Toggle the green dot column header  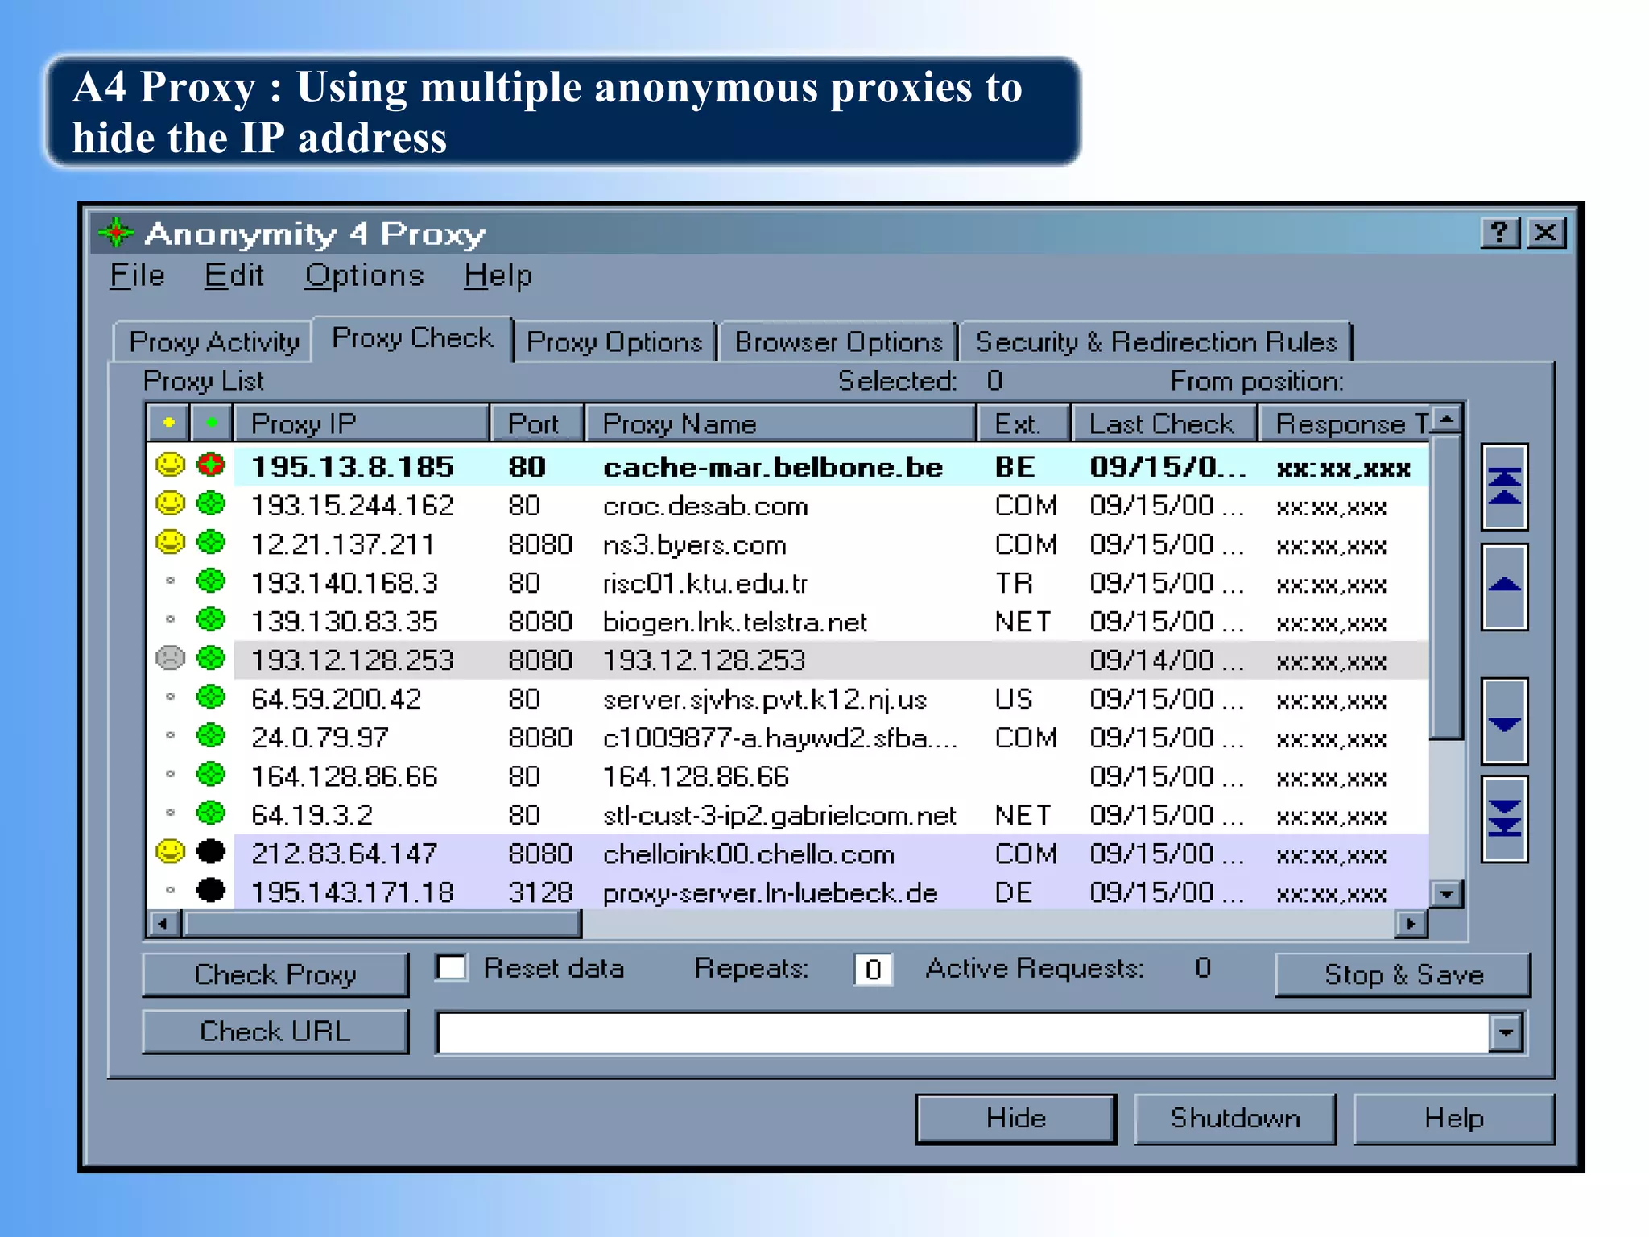212,423
